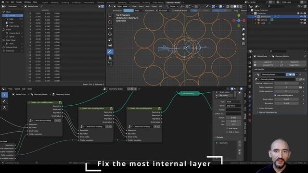The height and width of the screenshot is (173, 308).
Task: Disable Camera in renders via camera icon
Action: click(x=305, y=20)
